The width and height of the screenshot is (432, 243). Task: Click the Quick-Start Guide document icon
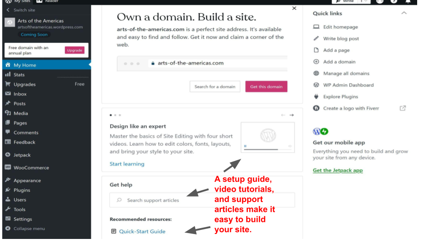click(113, 231)
